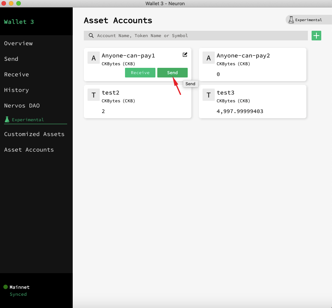Viewport: 332px width, 308px height.
Task: Click the A avatar of Anyone-can-pay1
Action: (93, 58)
